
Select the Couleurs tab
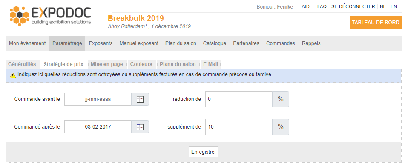point(141,64)
